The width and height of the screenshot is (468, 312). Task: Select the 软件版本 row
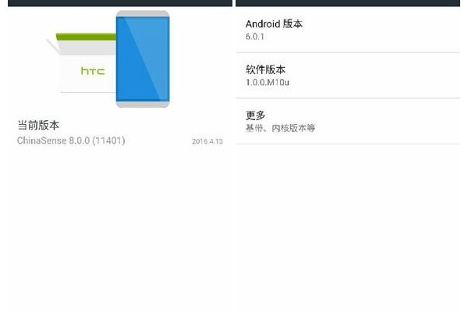(348, 75)
